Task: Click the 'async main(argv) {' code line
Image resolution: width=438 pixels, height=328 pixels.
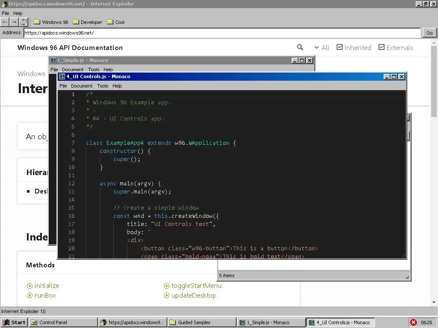Action: 130,184
